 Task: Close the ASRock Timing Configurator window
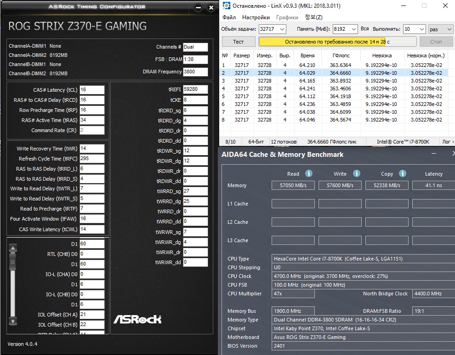211,8
